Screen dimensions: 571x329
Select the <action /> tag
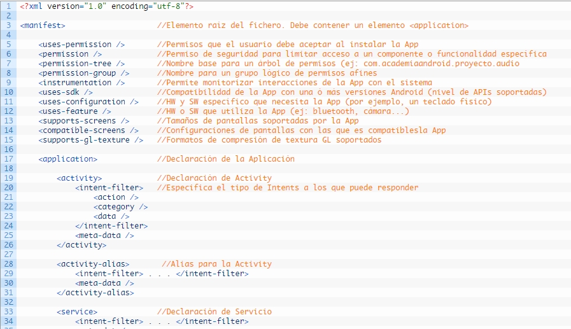point(116,197)
